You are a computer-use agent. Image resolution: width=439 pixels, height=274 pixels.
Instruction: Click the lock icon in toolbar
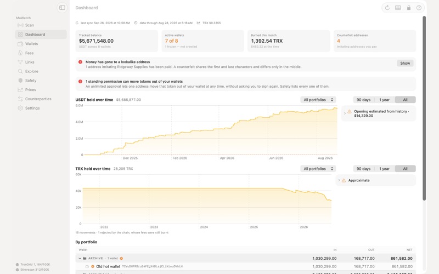(x=408, y=8)
